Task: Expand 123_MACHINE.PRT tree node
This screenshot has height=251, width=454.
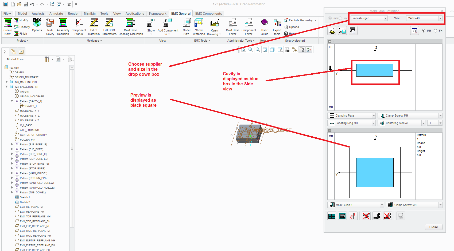Action: 7,82
